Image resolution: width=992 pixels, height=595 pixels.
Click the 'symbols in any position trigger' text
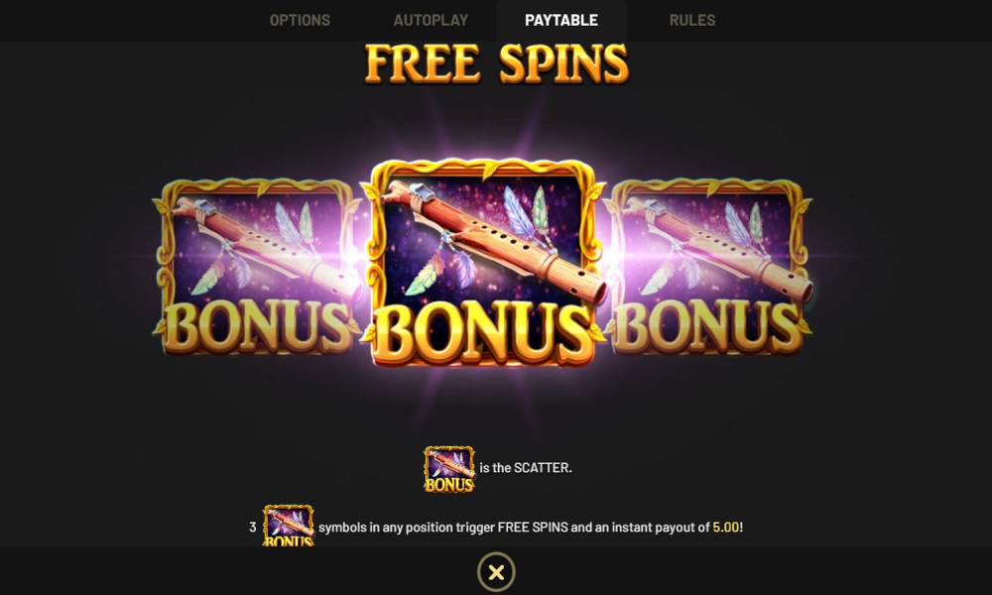[x=407, y=528]
